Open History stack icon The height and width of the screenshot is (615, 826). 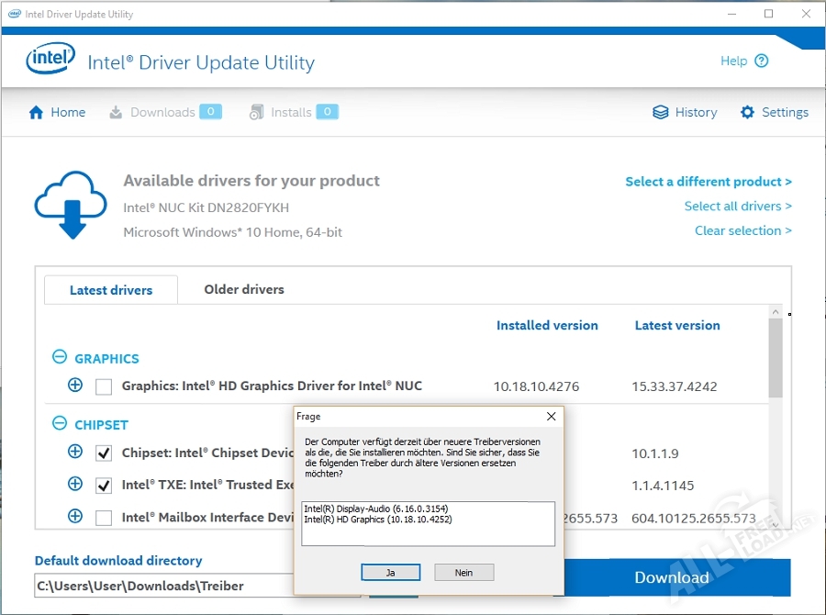click(x=661, y=113)
